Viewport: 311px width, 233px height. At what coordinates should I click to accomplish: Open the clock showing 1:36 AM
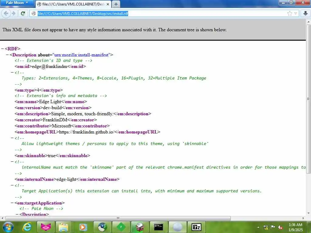[x=296, y=227]
